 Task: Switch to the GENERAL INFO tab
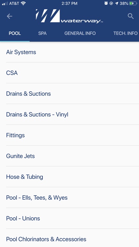80,33
